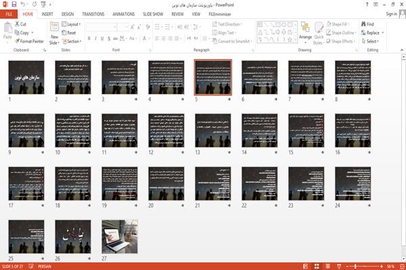
Task: Open the Shape Fill dropdown
Action: click(338, 24)
